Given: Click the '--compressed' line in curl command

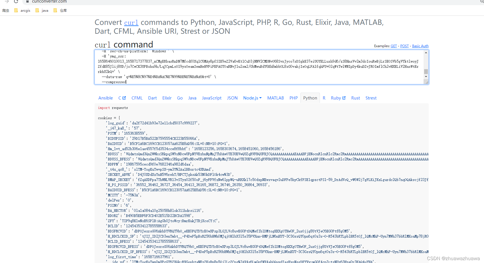Looking at the screenshot, I should click(114, 82).
